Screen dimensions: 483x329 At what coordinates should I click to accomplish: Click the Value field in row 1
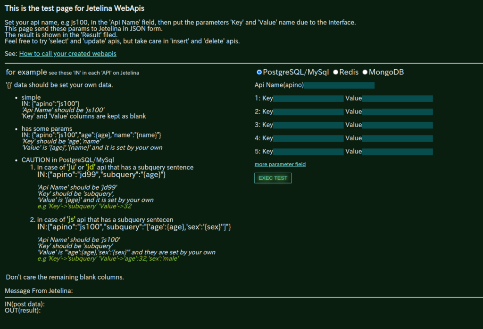397,98
